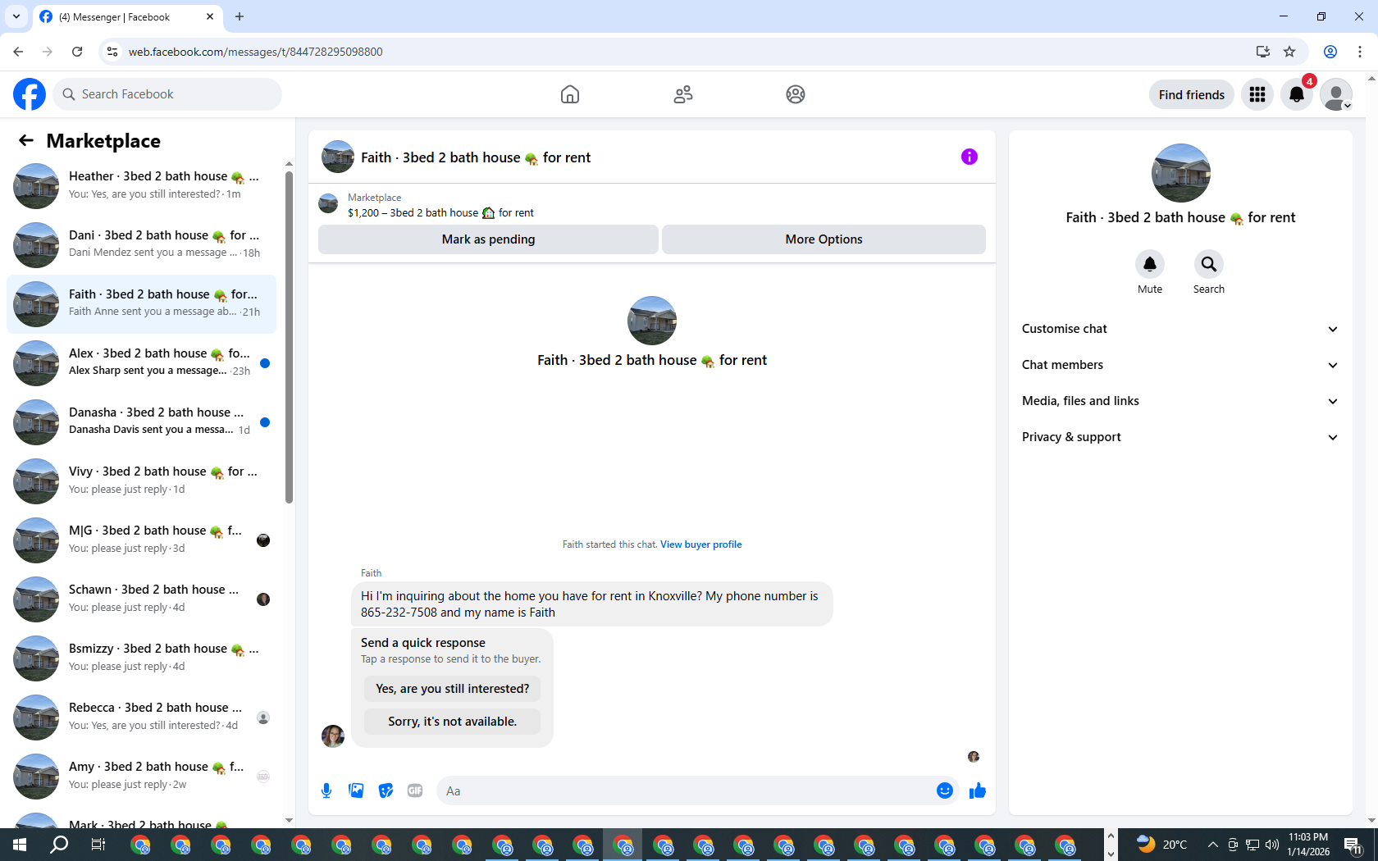Screen dimensions: 1378x861
Task: Search in conversation with magnifier icon
Action: [1209, 264]
